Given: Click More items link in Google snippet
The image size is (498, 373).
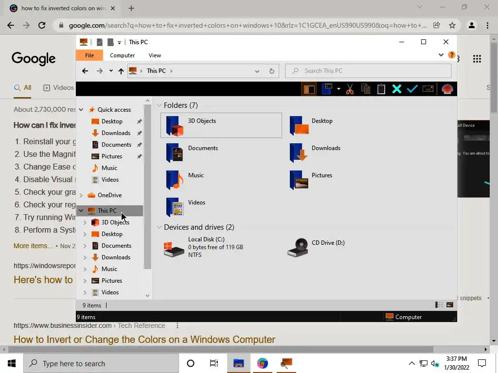Looking at the screenshot, I should coord(33,246).
